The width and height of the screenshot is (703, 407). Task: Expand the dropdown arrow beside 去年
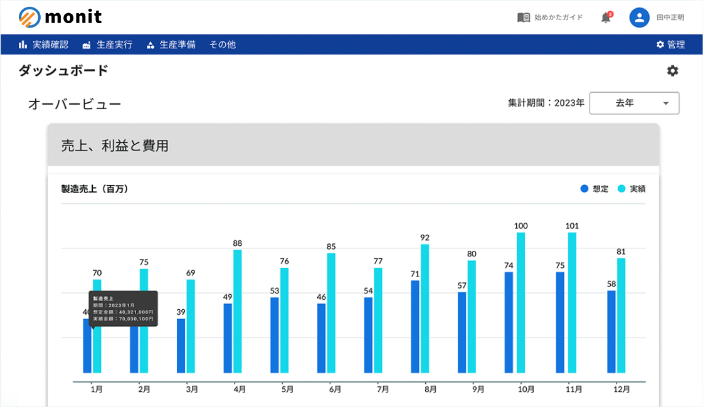point(666,103)
